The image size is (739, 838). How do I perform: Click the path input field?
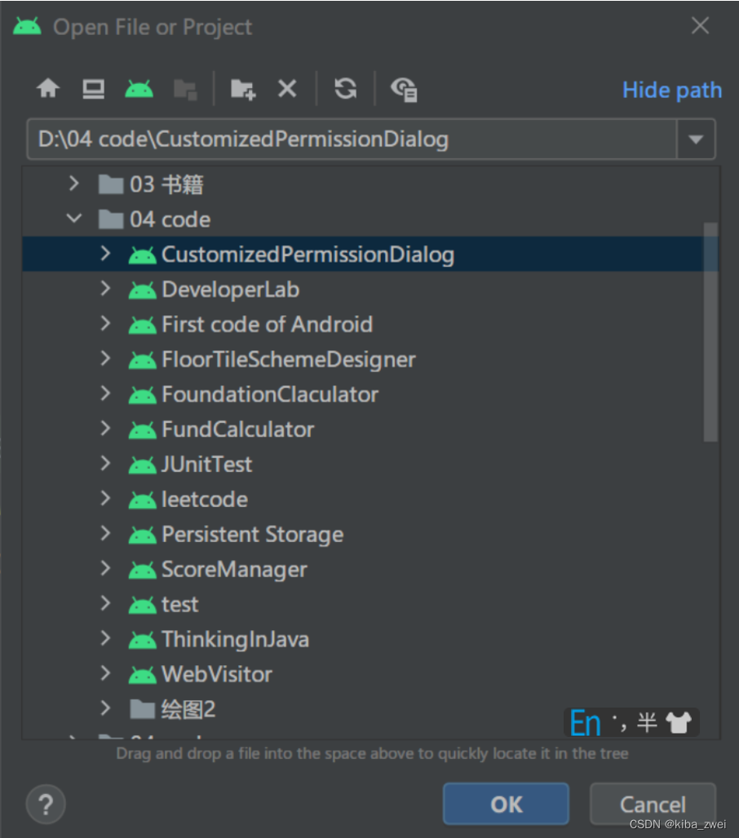(x=352, y=139)
